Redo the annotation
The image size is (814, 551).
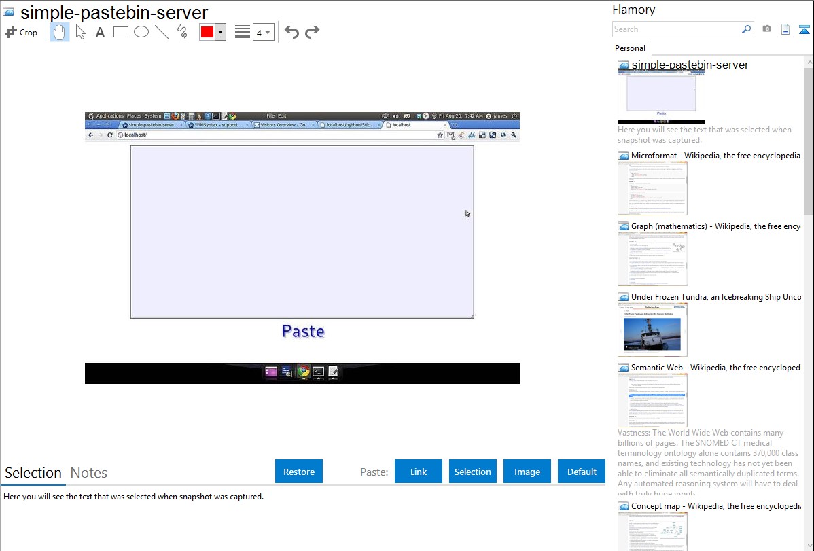coord(312,32)
